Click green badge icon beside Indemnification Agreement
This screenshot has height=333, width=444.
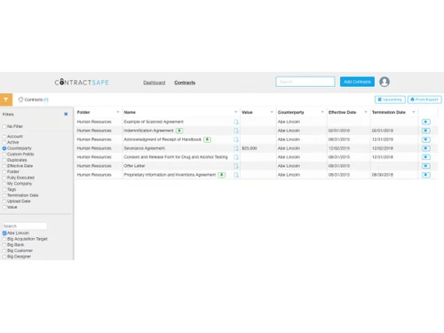tap(179, 131)
